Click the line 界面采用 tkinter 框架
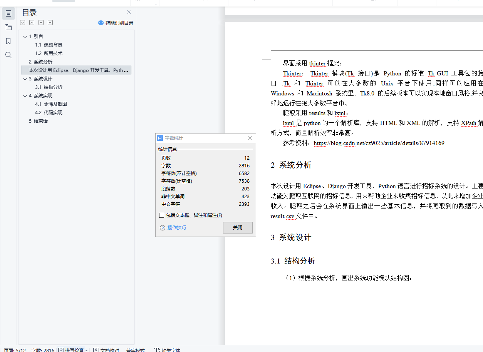Screen dimensions: 483x352 click(x=312, y=63)
